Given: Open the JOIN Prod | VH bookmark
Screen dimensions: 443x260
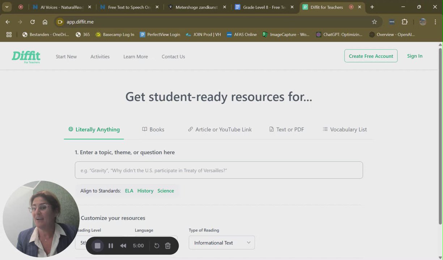Looking at the screenshot, I should point(203,34).
